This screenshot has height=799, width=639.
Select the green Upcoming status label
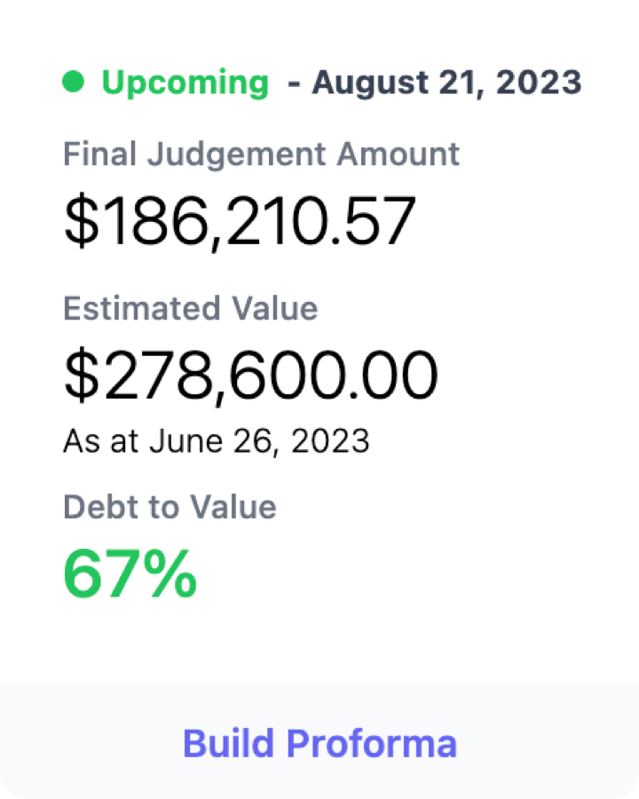(185, 83)
